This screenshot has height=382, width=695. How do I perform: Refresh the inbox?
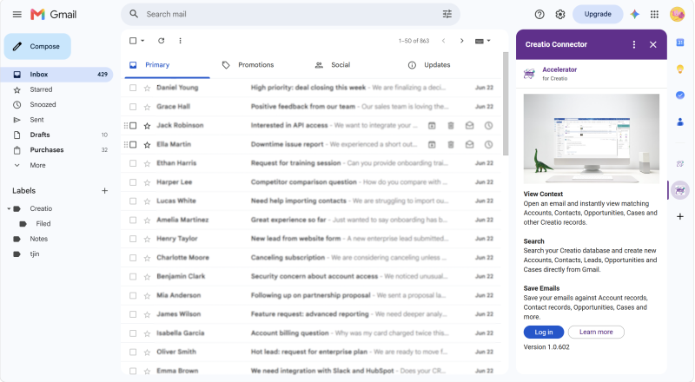click(x=162, y=41)
